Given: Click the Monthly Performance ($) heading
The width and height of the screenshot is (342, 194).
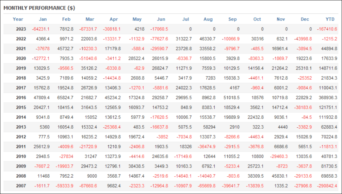Looking at the screenshot, I should pyautogui.click(x=39, y=8).
